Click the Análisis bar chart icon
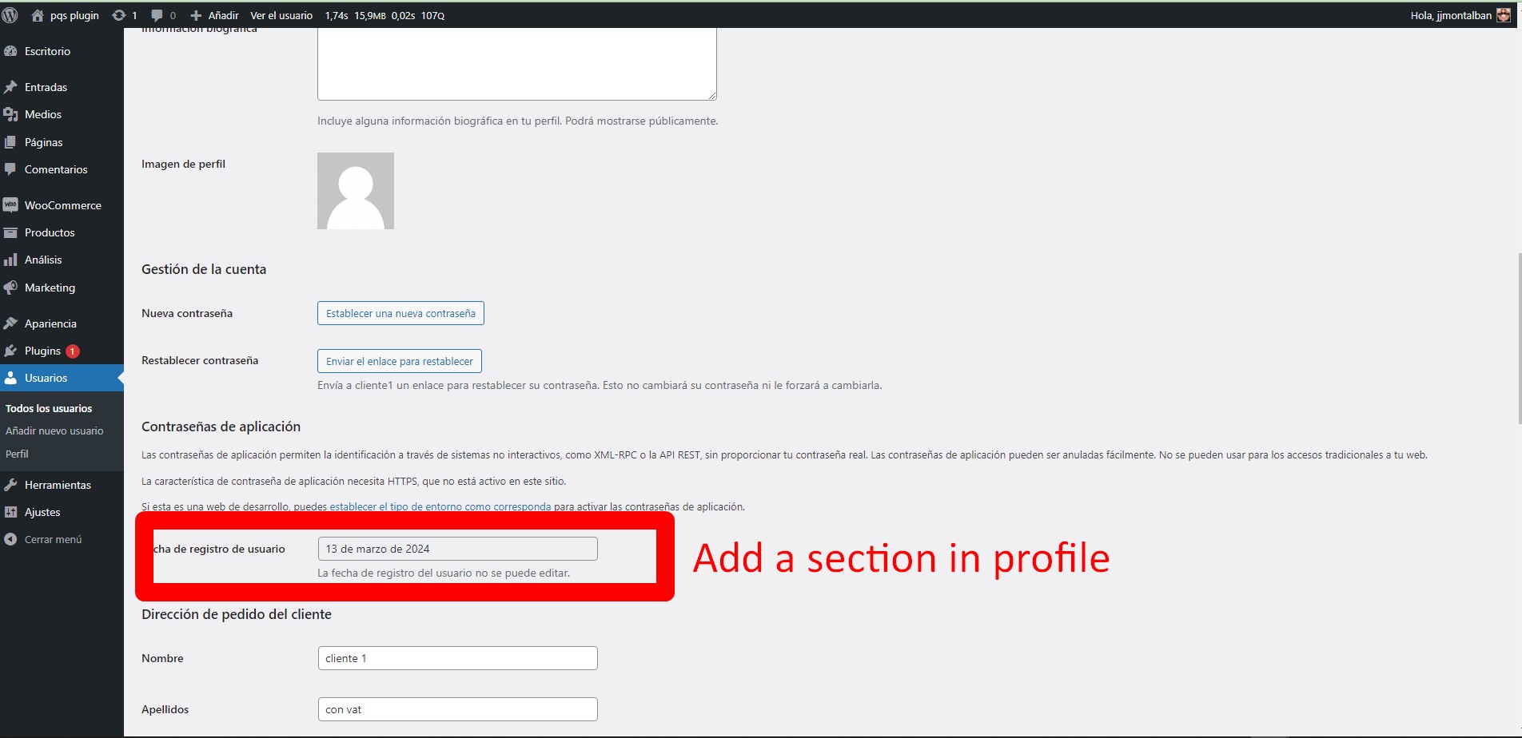The width and height of the screenshot is (1522, 738). click(x=10, y=260)
